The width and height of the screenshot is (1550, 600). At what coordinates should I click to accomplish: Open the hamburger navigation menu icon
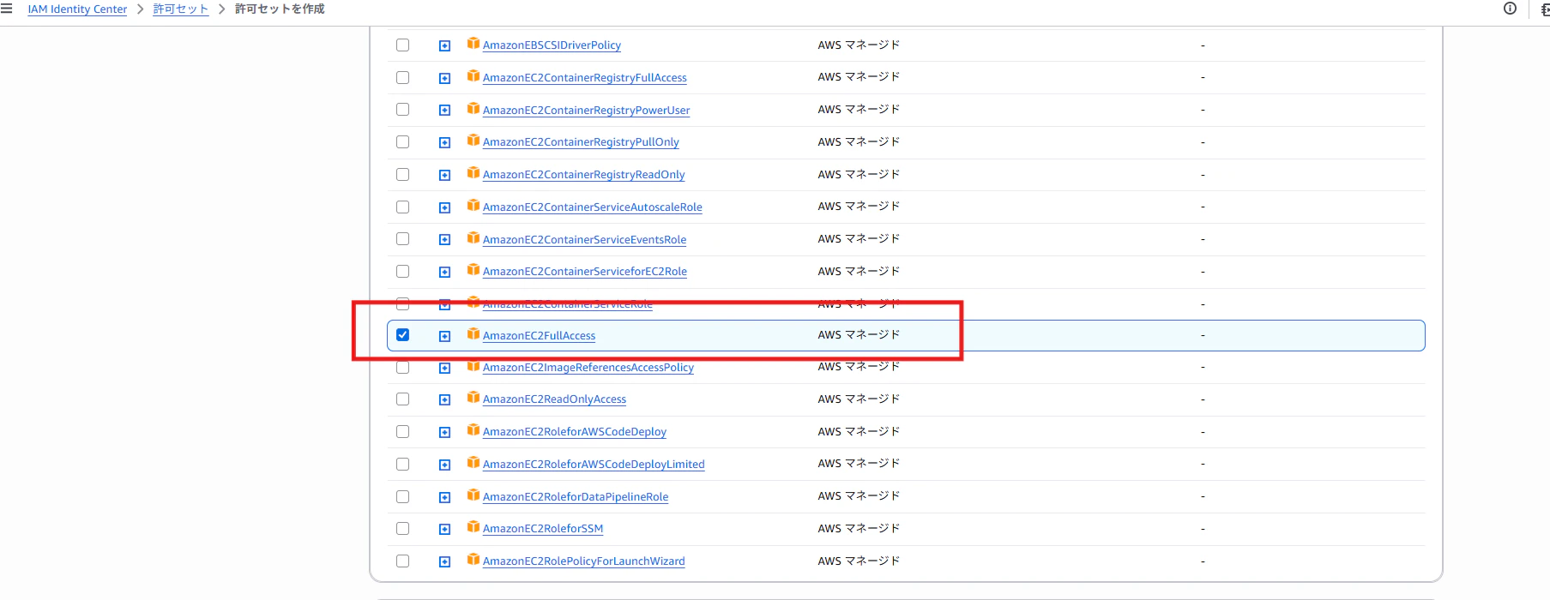tap(6, 9)
